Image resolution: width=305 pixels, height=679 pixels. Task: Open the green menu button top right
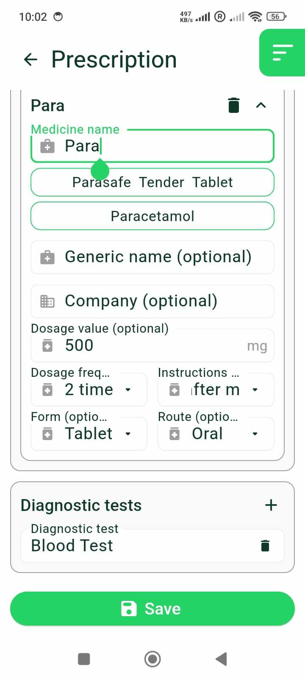(x=282, y=53)
